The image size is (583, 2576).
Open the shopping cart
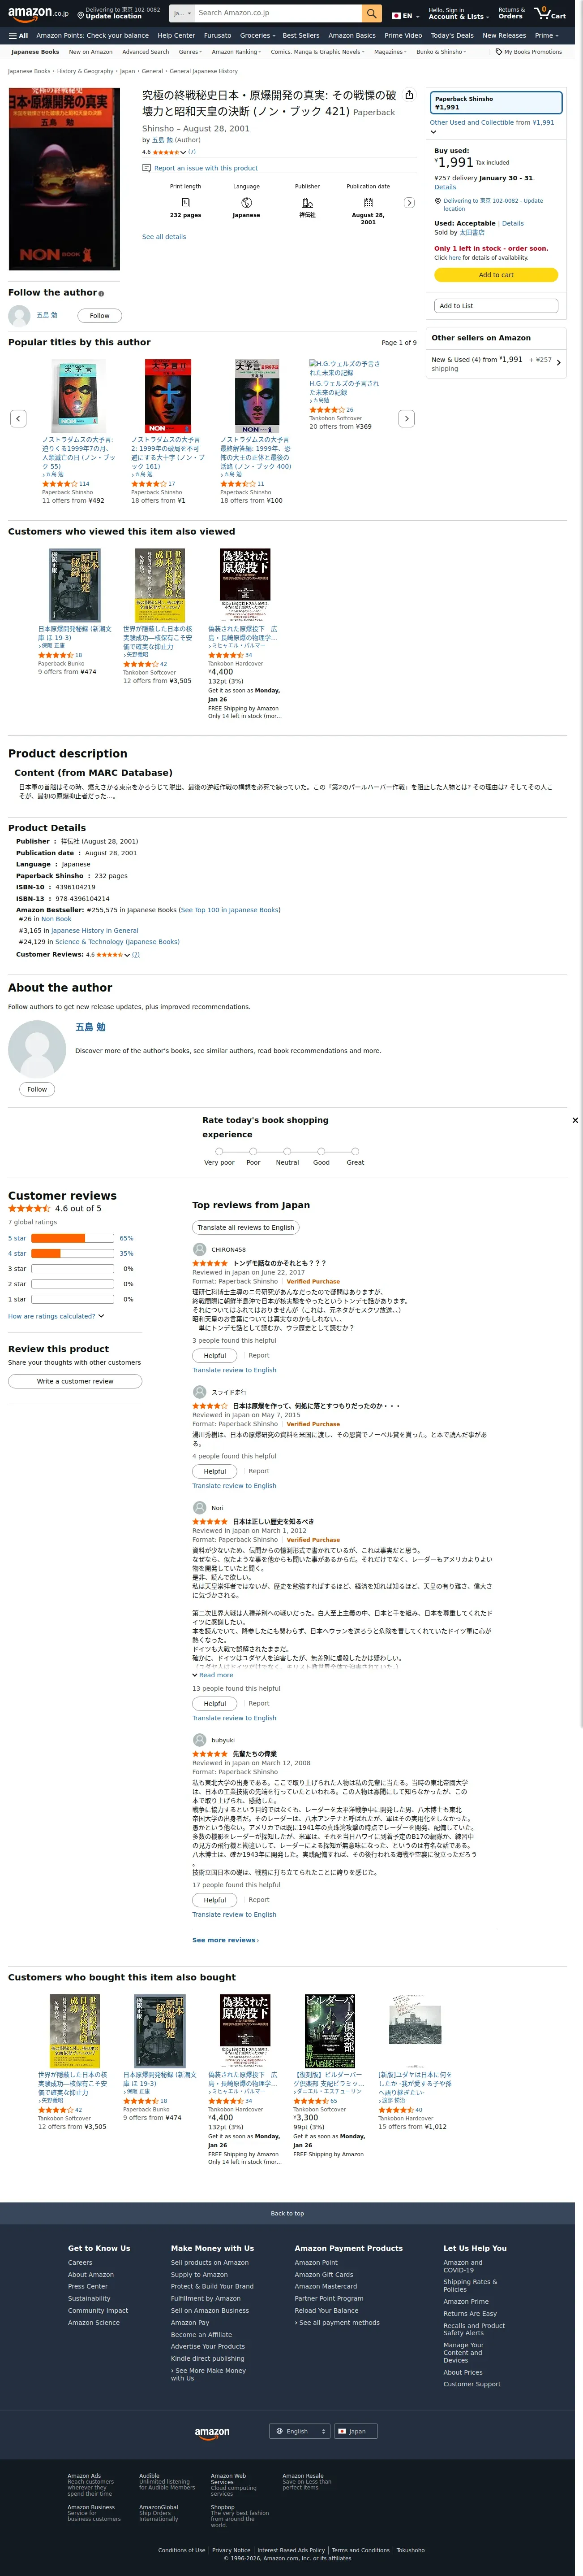[x=550, y=13]
